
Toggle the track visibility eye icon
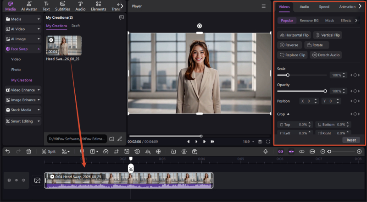tap(17, 180)
